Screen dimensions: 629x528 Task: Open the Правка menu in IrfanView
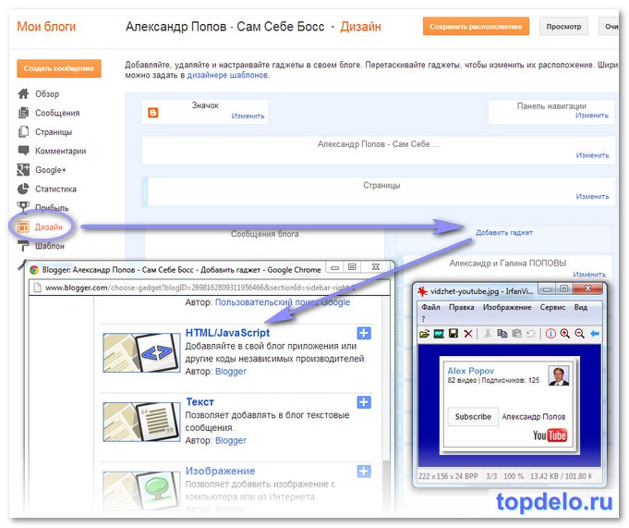[461, 307]
